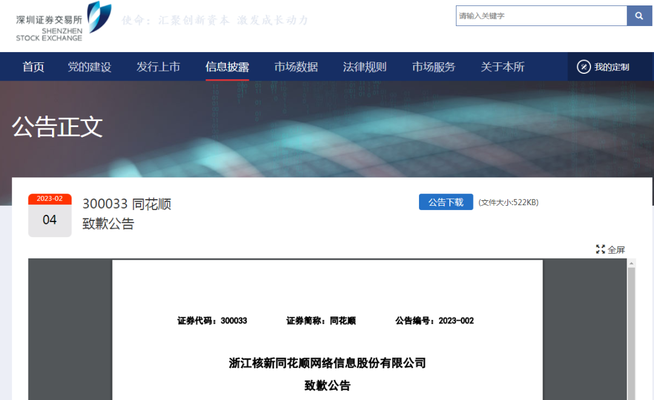The image size is (654, 400).
Task: Click the 公告正文 page heading
Action: click(x=58, y=127)
